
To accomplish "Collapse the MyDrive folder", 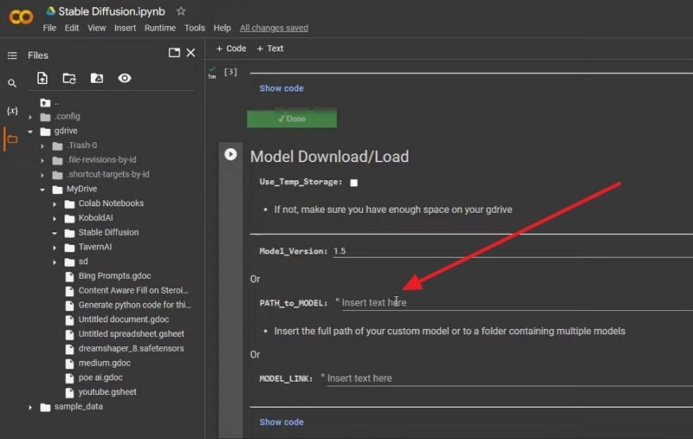I will pyautogui.click(x=42, y=190).
